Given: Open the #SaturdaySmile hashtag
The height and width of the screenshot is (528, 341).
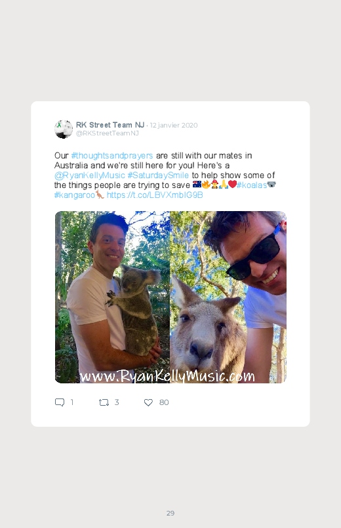Looking at the screenshot, I should click(158, 175).
